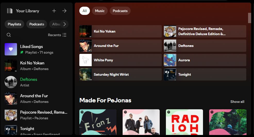
Task: Collapse Your Library via the library icon
Action: click(x=10, y=11)
